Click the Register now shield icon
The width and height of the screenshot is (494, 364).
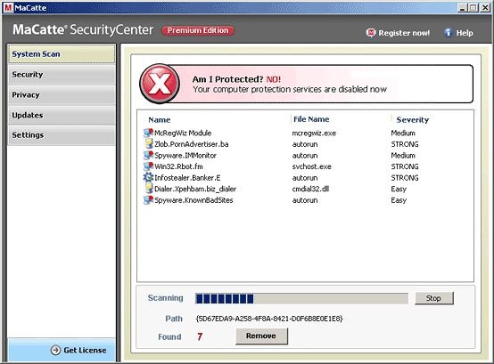click(371, 33)
